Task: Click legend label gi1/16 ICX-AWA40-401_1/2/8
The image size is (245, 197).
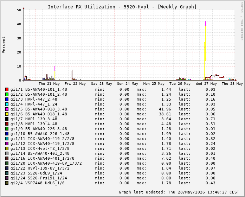Action: pos(43,158)
